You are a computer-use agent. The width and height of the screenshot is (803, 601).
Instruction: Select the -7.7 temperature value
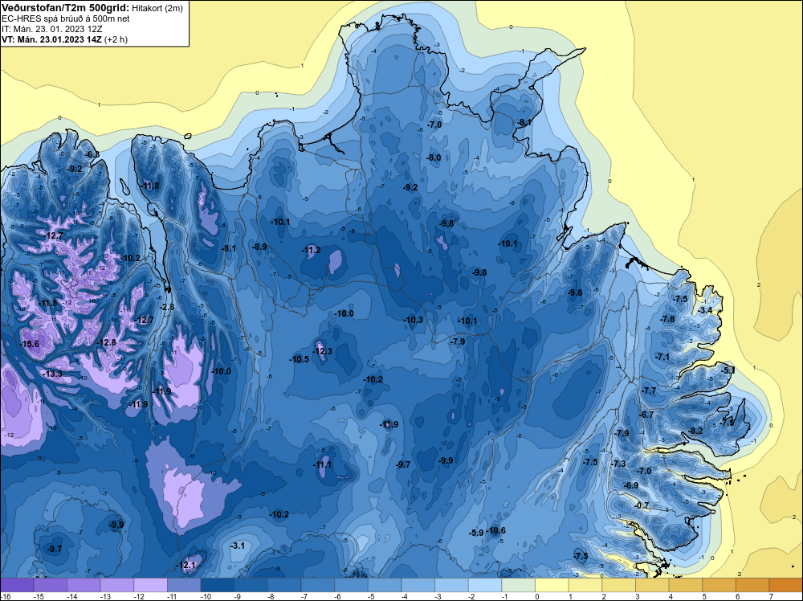click(649, 390)
